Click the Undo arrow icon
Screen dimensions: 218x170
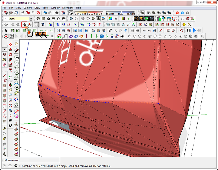[45, 13]
